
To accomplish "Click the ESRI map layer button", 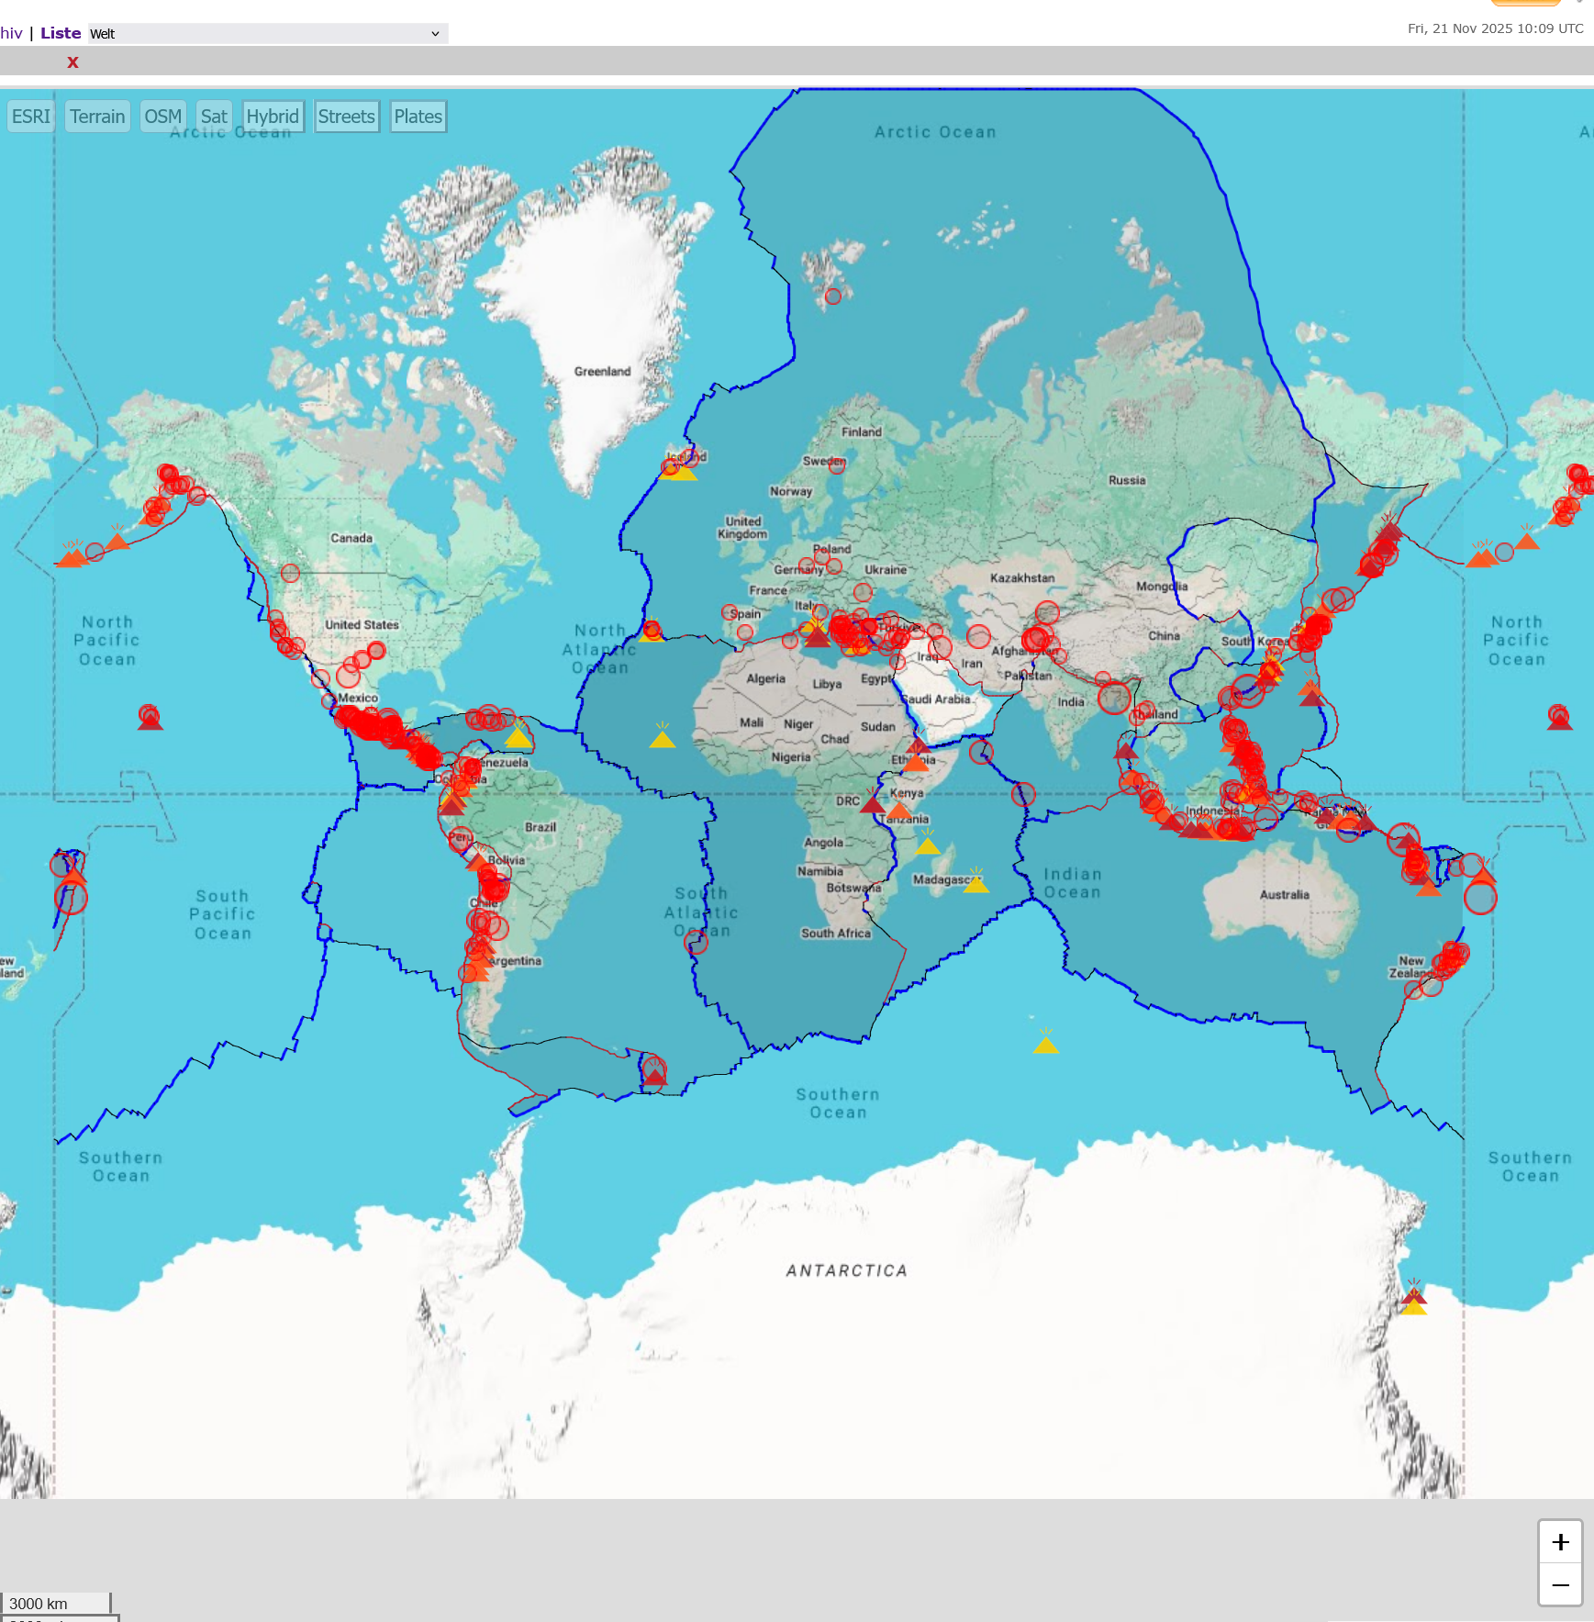I will coord(30,117).
